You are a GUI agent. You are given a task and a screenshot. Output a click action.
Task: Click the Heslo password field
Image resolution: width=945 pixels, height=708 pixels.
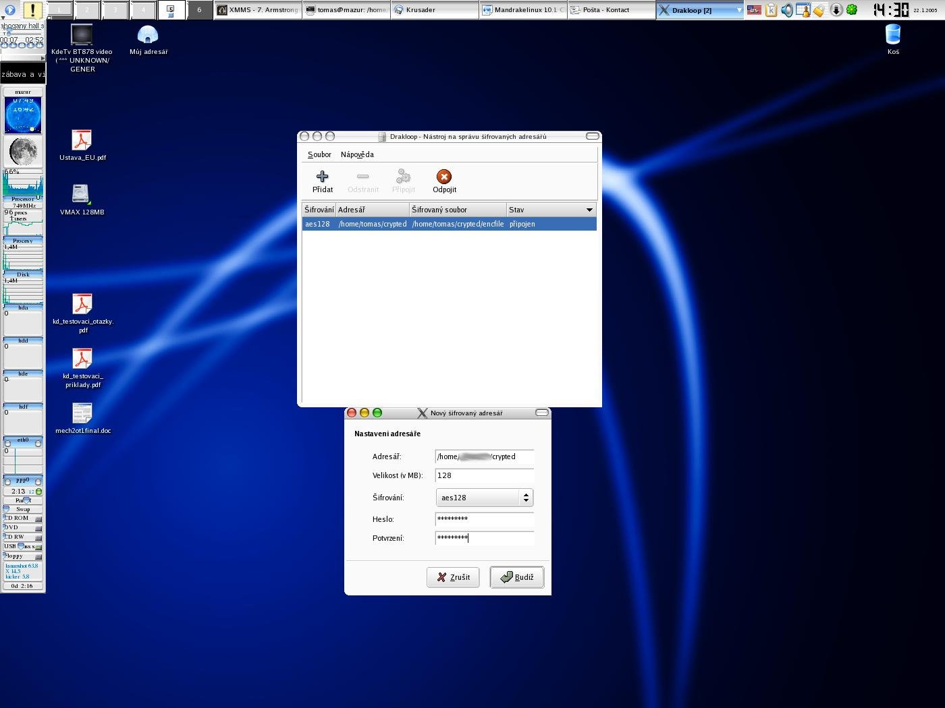pyautogui.click(x=484, y=519)
